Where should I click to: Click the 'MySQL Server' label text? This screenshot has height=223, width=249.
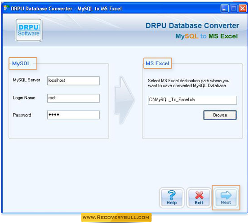(x=27, y=80)
